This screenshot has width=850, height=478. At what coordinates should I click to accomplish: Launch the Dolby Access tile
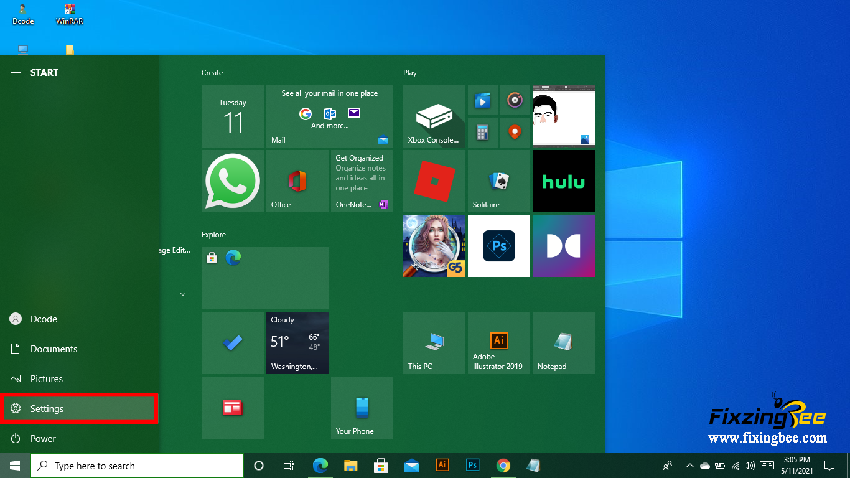pyautogui.click(x=563, y=246)
